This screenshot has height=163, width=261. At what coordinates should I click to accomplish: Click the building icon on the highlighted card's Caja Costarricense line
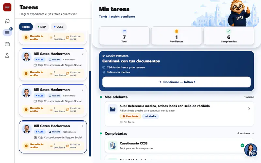35,137
